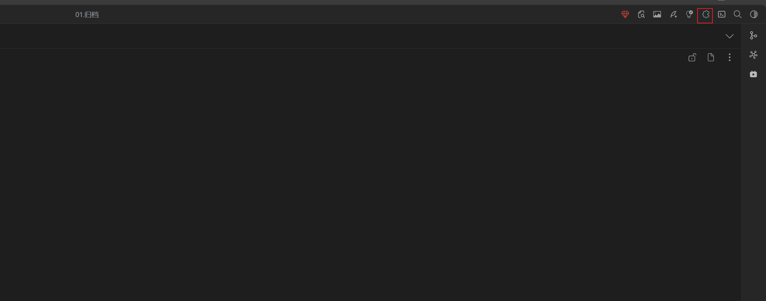Open the terminal console icon
The width and height of the screenshot is (766, 301).
click(x=722, y=15)
